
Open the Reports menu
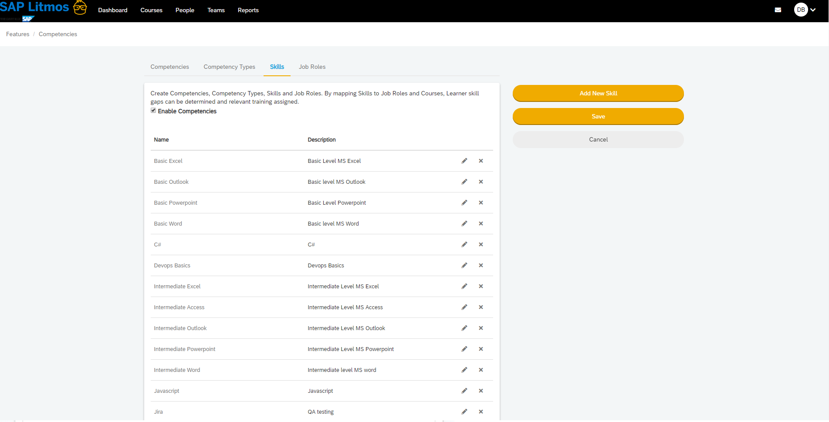[x=248, y=10]
